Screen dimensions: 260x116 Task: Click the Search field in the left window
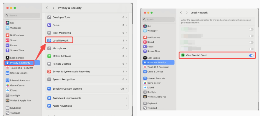click(x=22, y=15)
